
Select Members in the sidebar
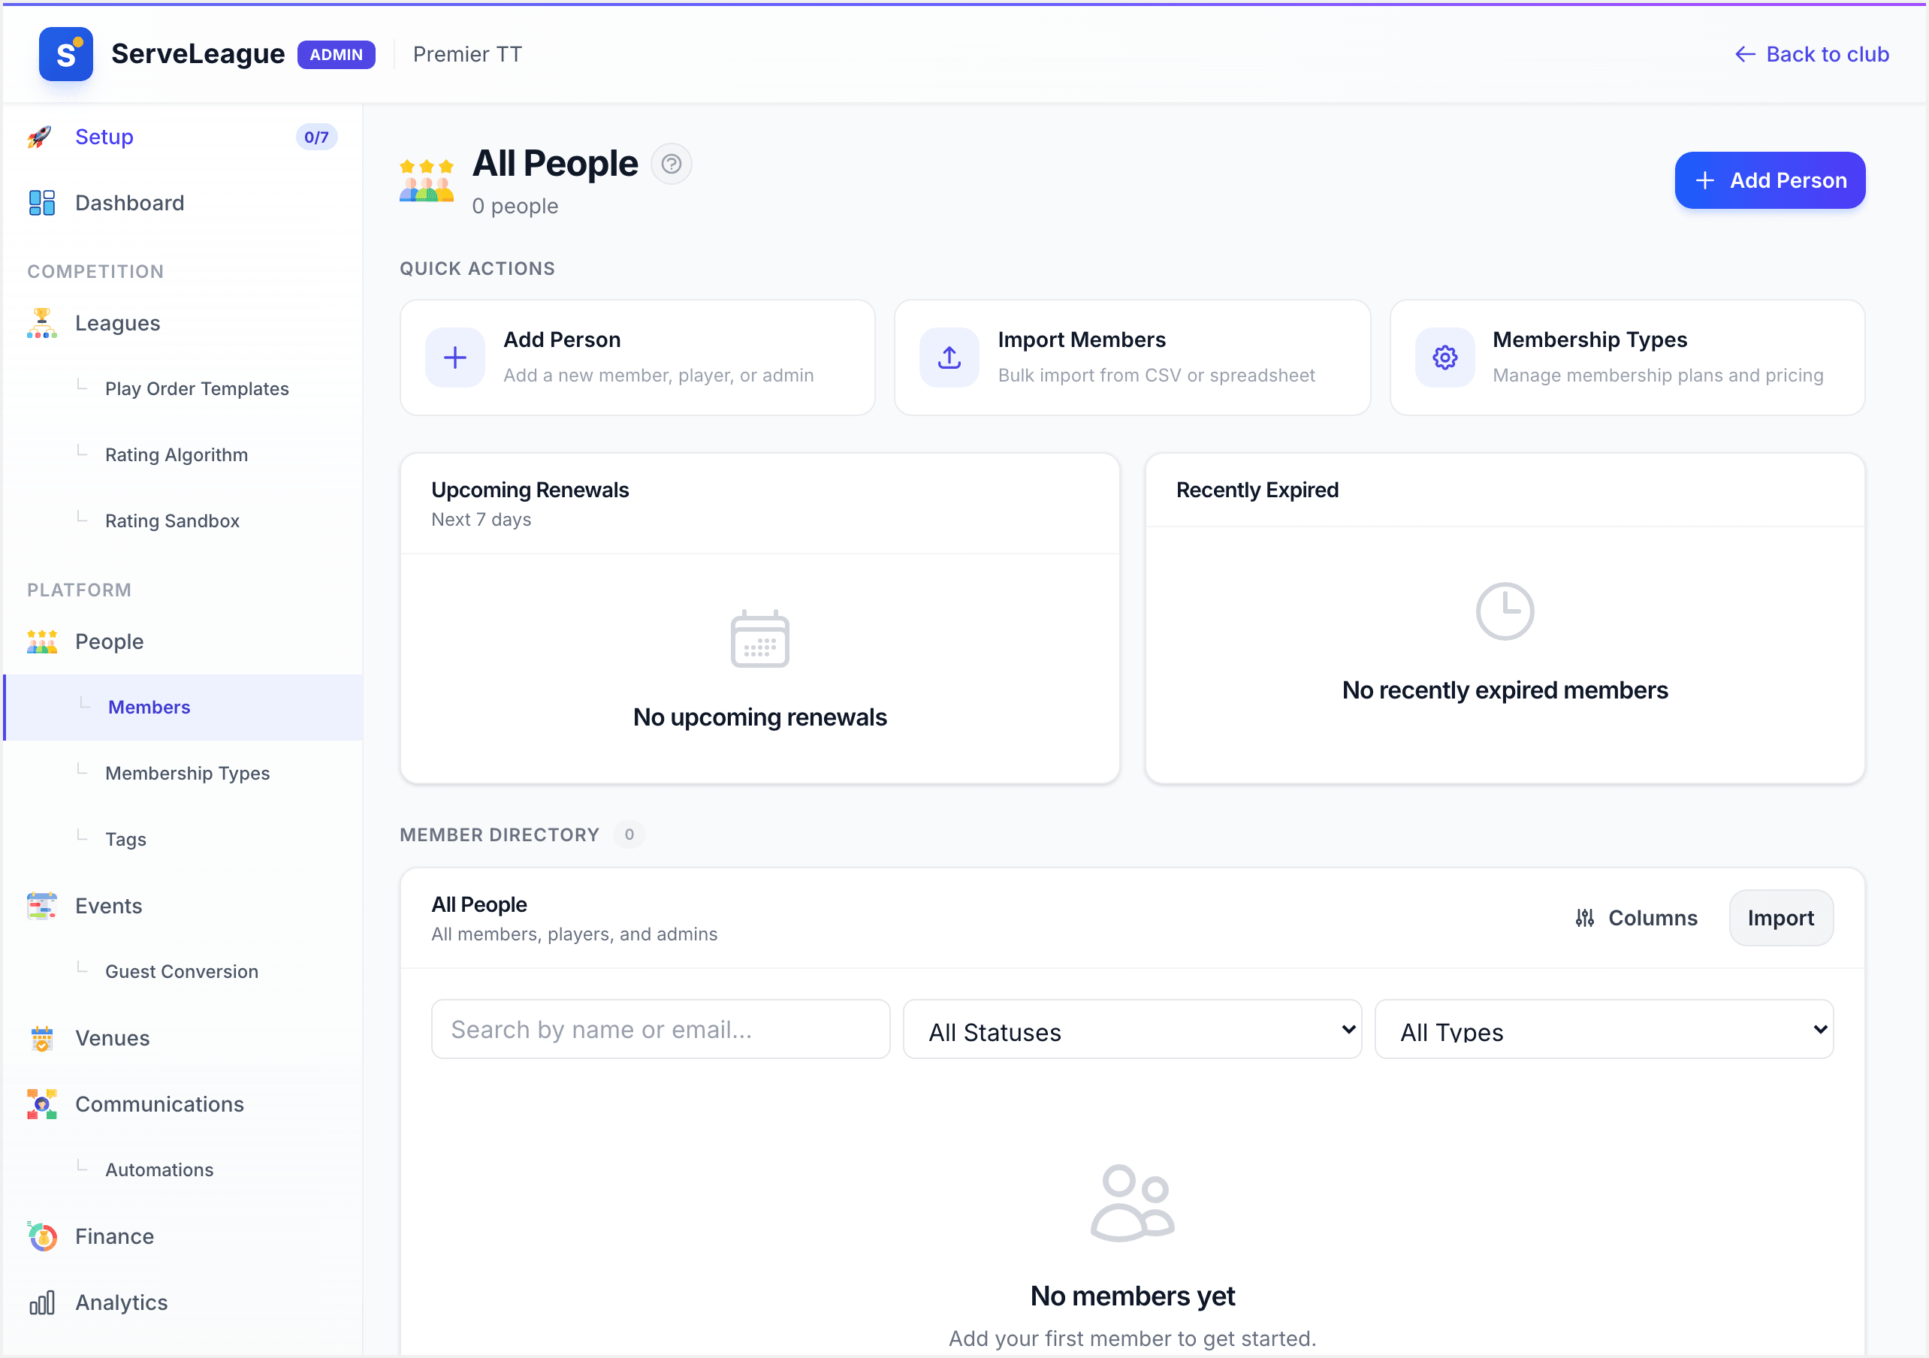183,707
